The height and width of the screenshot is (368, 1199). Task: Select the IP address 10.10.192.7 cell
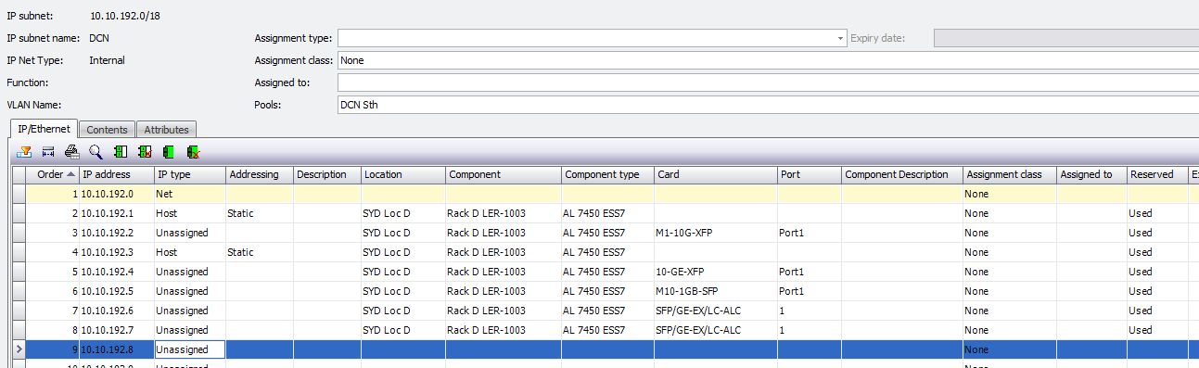(117, 330)
